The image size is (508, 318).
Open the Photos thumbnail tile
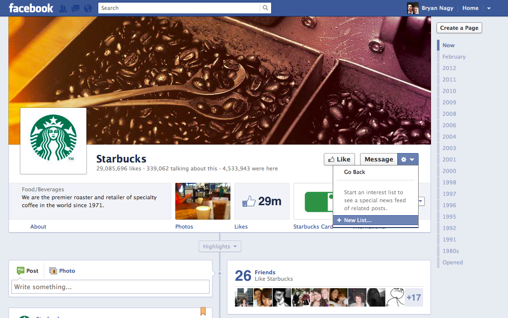tap(203, 201)
